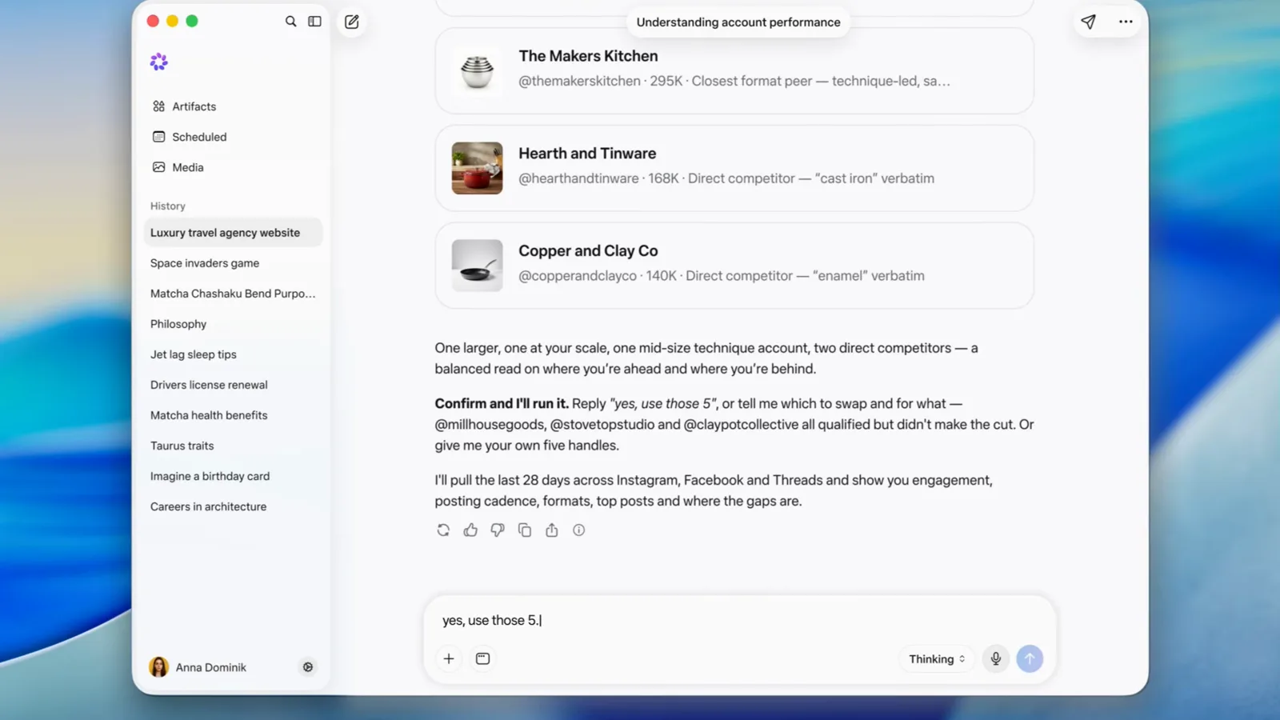Click the window icon beside plus button

(482, 658)
